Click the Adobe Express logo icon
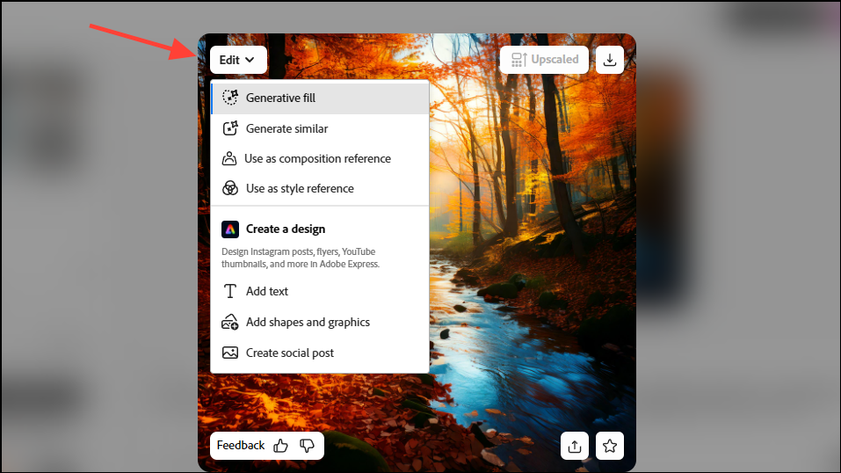Viewport: 841px width, 473px height. 230,229
